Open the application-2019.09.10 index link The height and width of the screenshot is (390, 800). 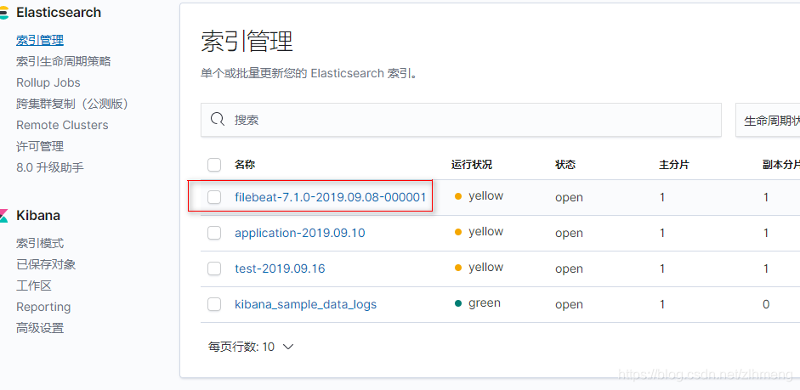(x=300, y=233)
